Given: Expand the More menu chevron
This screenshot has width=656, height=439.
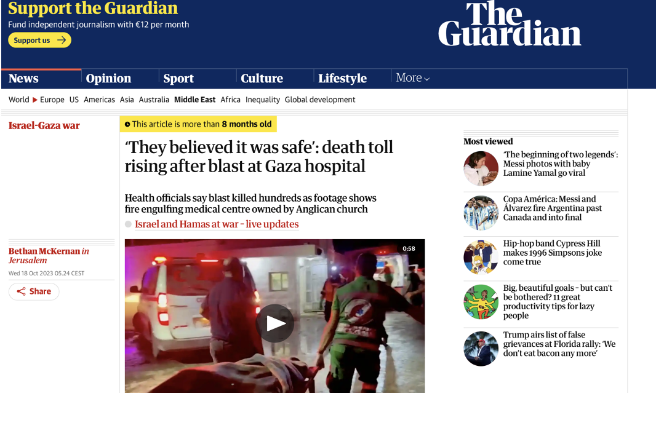Looking at the screenshot, I should pos(426,79).
